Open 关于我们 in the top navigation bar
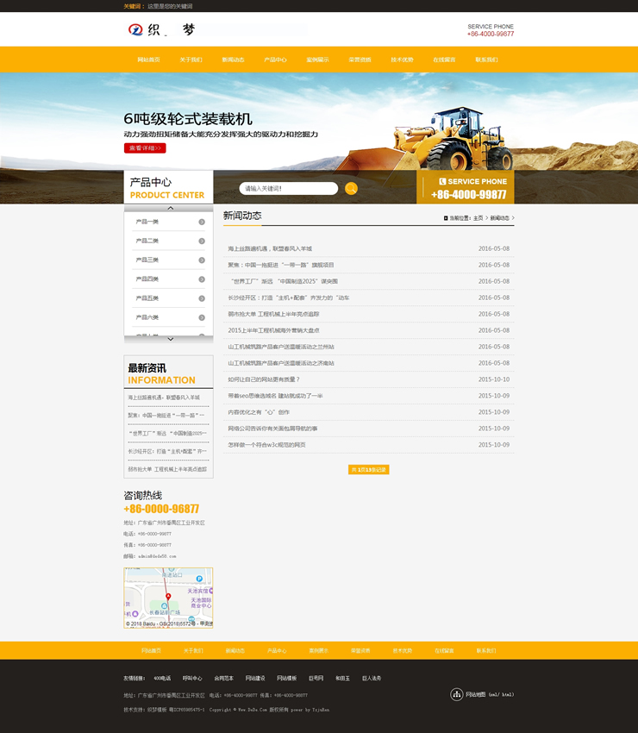The image size is (638, 733). pos(191,60)
